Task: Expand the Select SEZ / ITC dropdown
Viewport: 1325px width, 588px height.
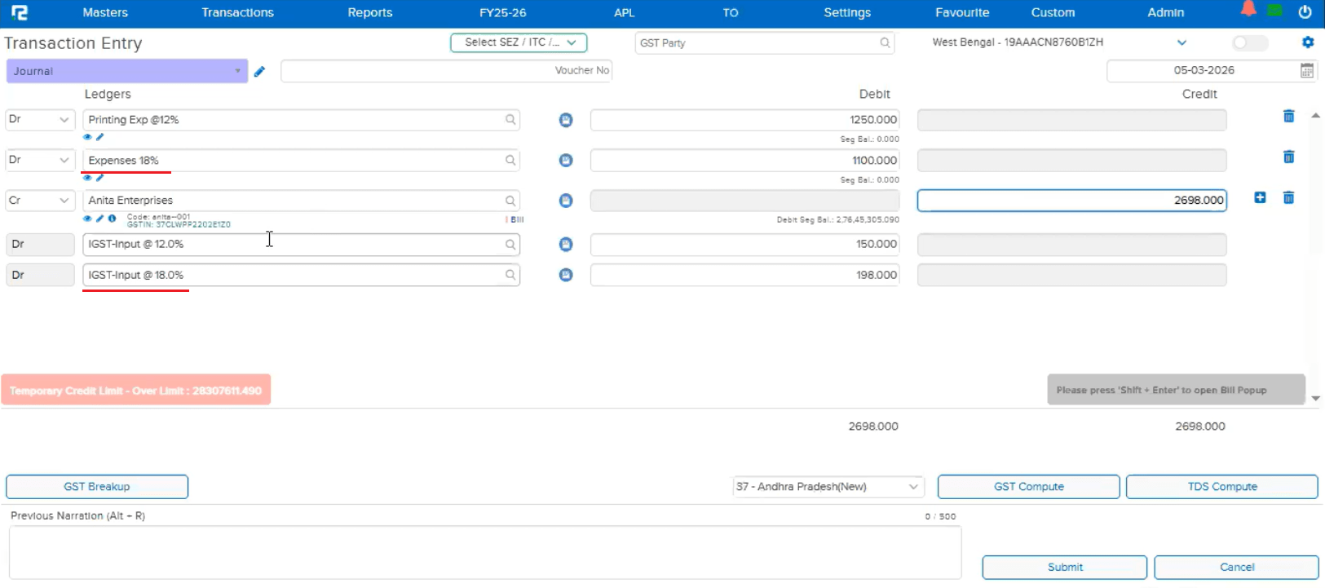Action: tap(519, 42)
